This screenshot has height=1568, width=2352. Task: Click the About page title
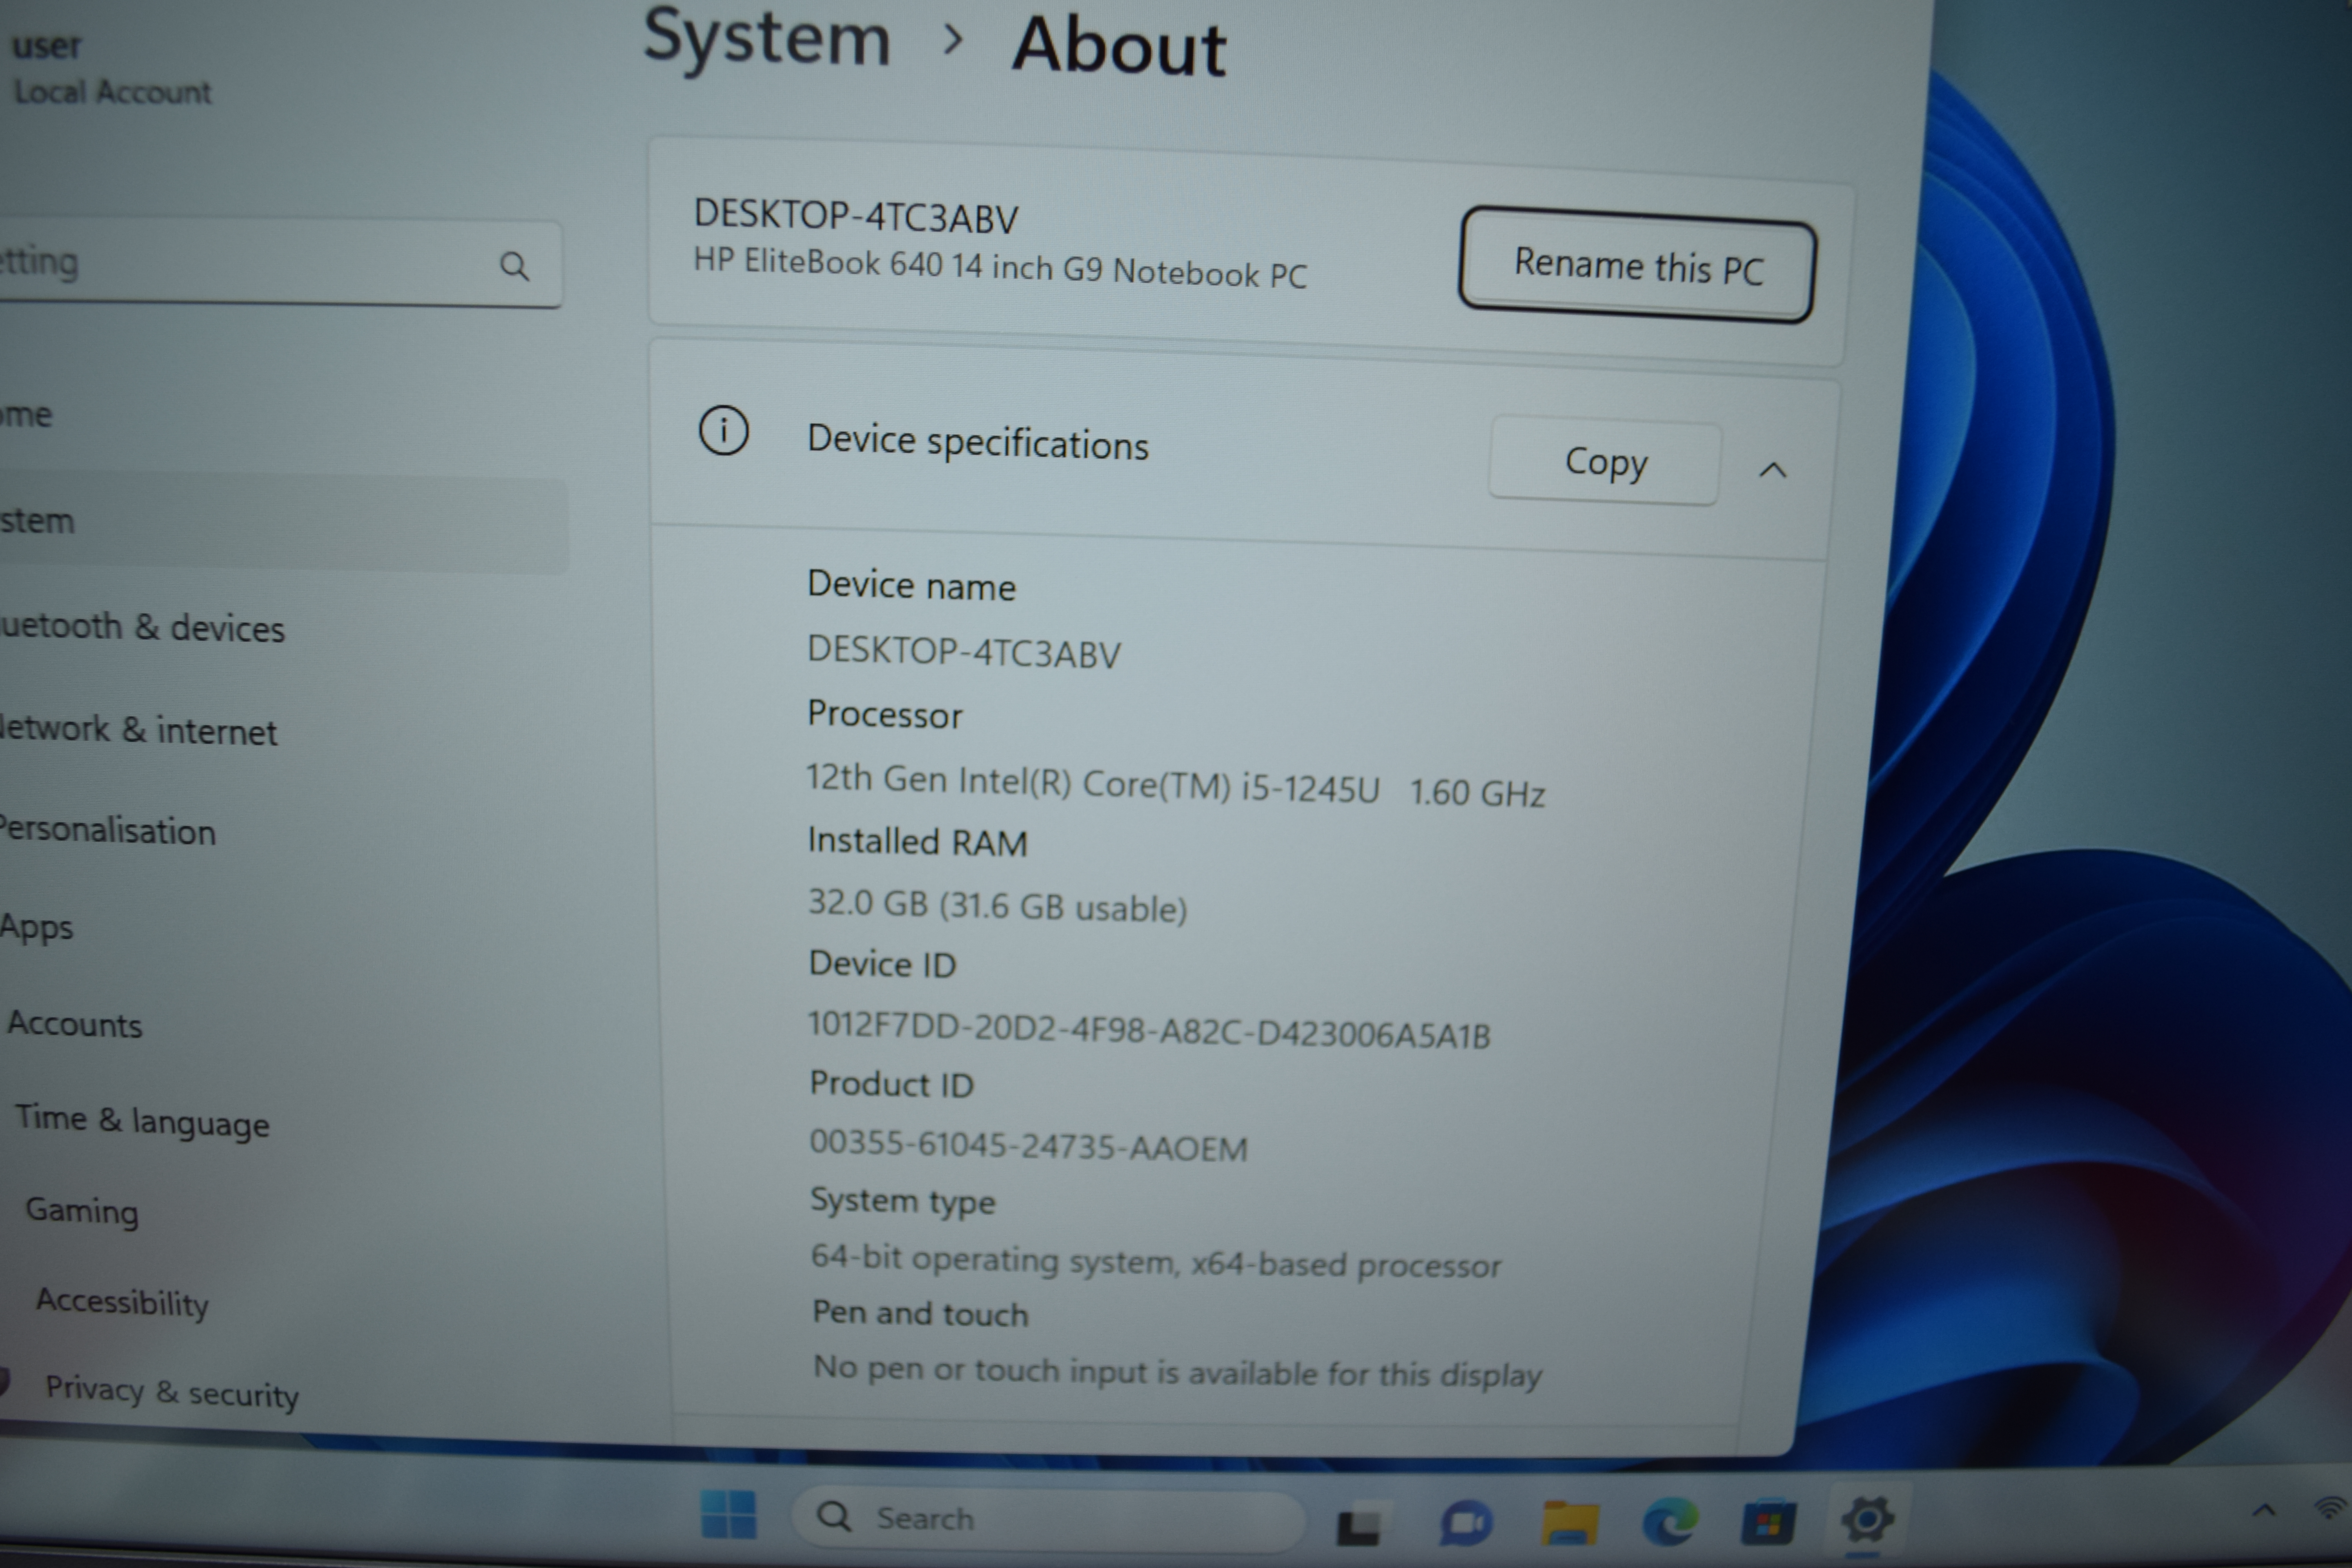point(1119,46)
